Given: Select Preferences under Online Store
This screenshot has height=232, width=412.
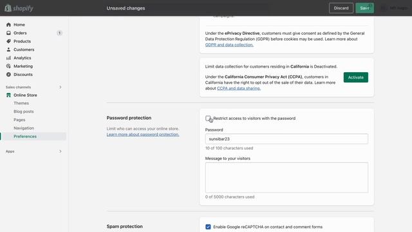Looking at the screenshot, I should point(25,136).
